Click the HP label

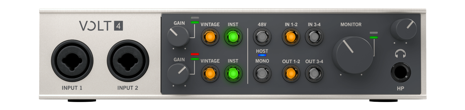[x=400, y=88]
